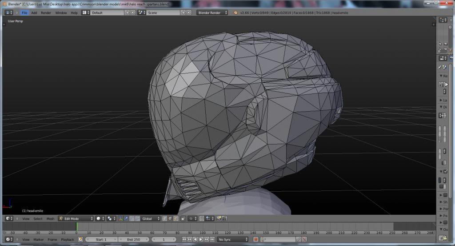
Task: Click the current frame field
Action: pos(164,239)
